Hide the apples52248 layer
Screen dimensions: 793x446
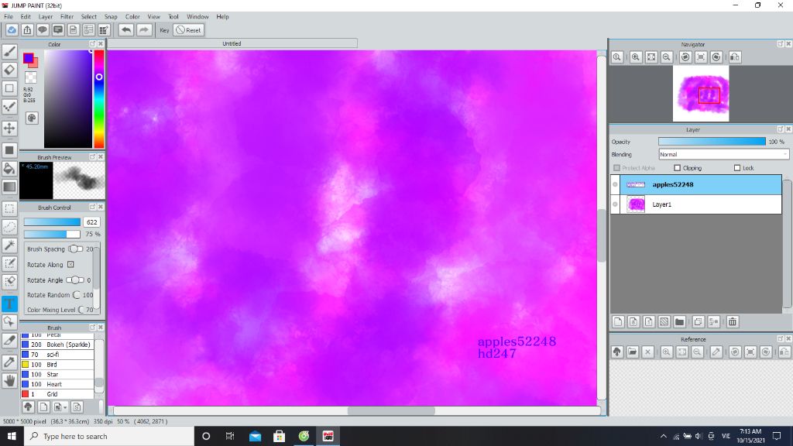pyautogui.click(x=615, y=184)
